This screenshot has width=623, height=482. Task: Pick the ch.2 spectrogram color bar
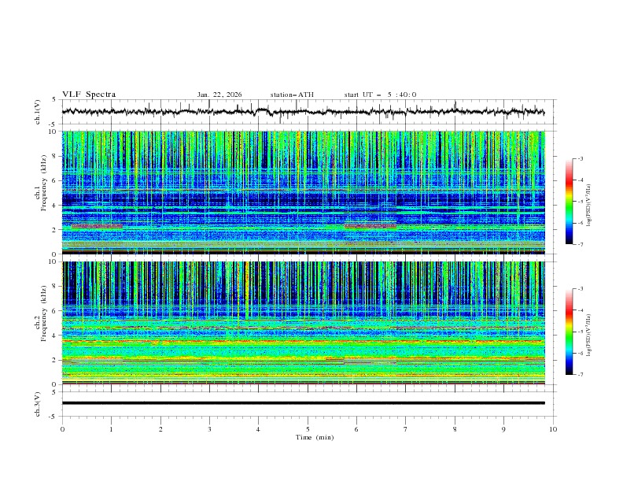pyautogui.click(x=569, y=332)
